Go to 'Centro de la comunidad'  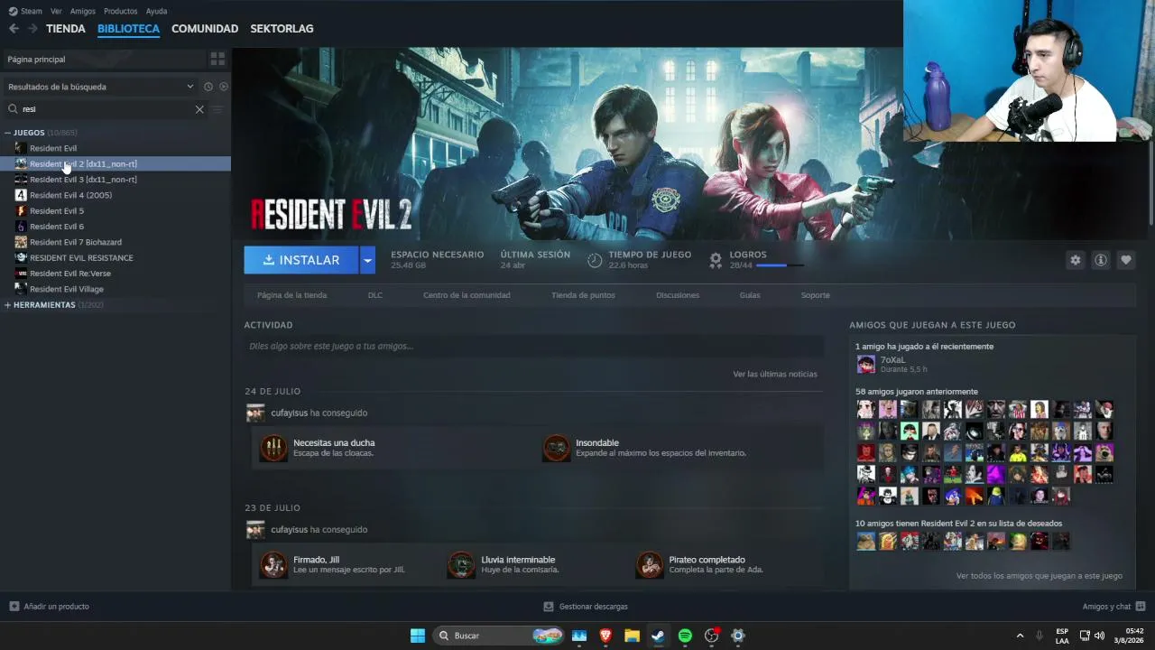(x=467, y=295)
